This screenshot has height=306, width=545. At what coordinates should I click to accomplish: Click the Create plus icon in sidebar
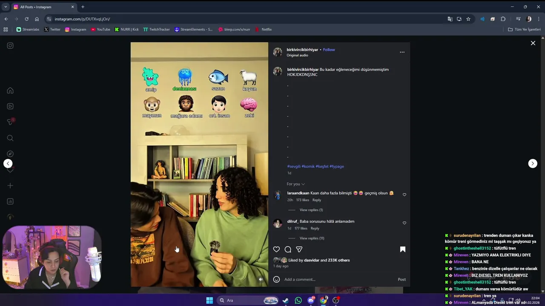(x=10, y=186)
